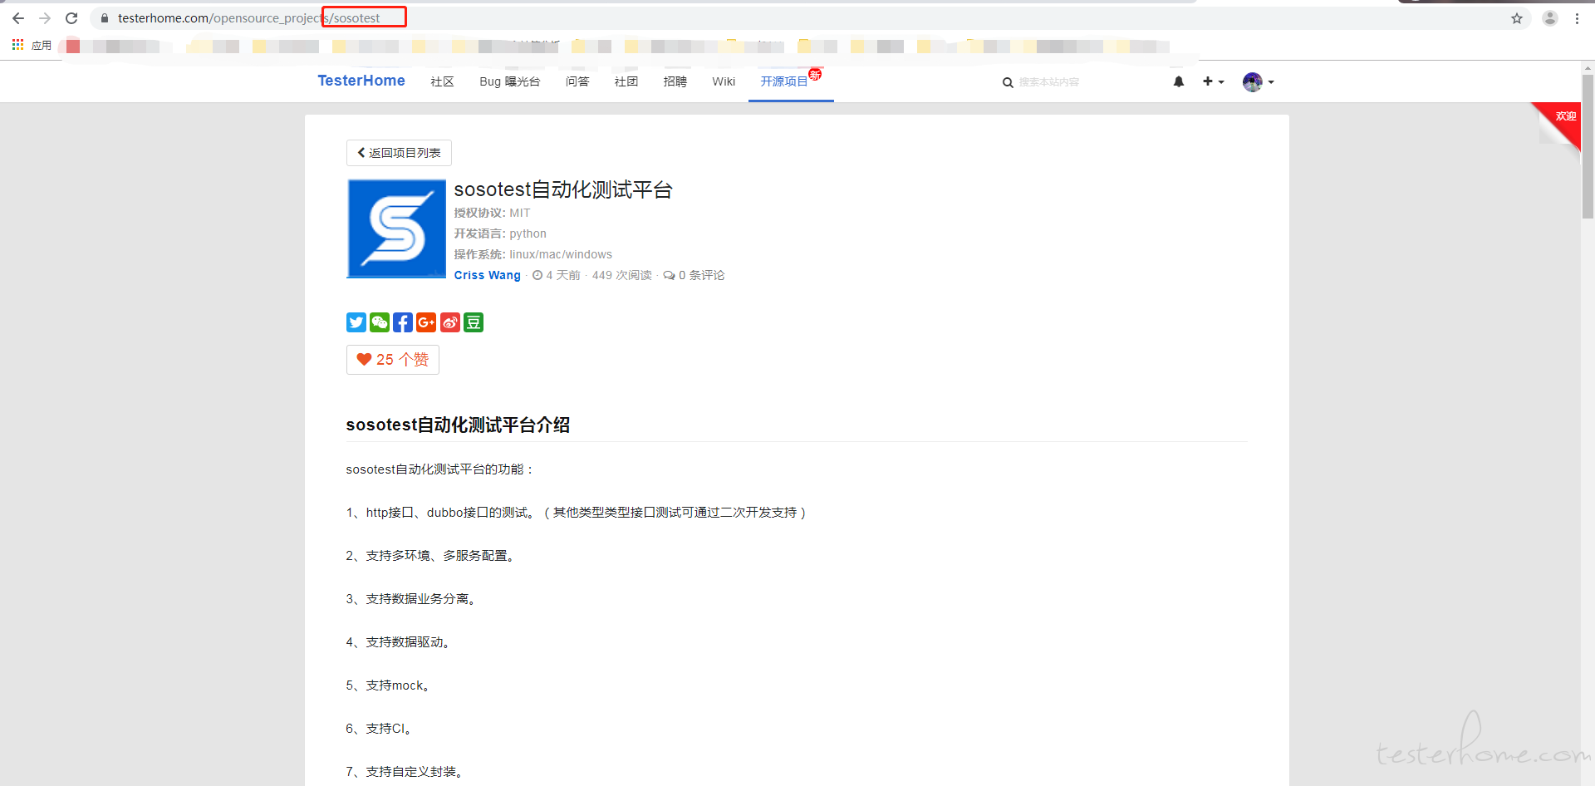Screen dimensions: 1595x786
Task: Like the project with 25 个赞 button
Action: click(393, 360)
